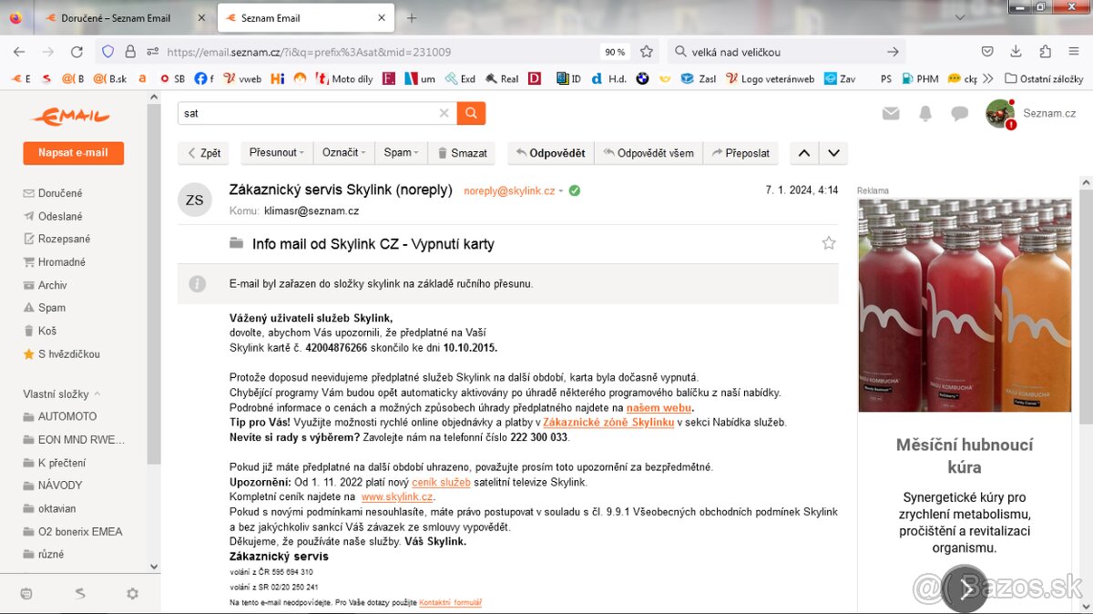This screenshot has width=1093, height=614.
Task: Open the Spam dropdown in toolbar
Action: coord(401,153)
